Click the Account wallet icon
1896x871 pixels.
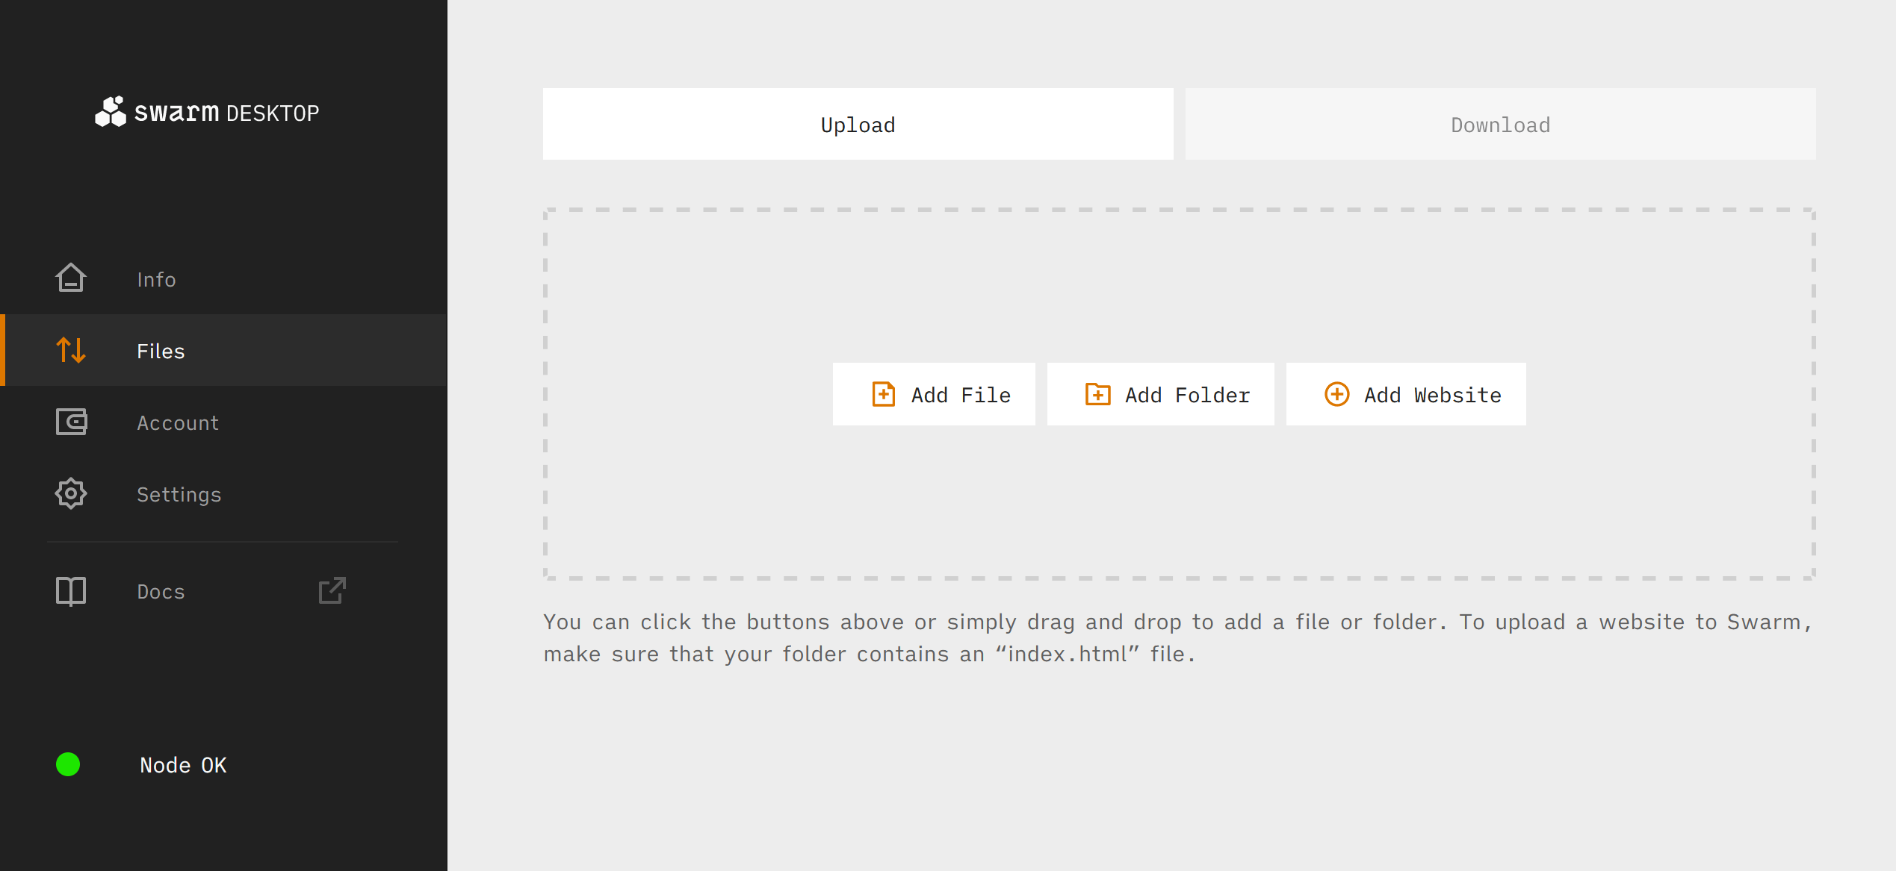point(71,422)
